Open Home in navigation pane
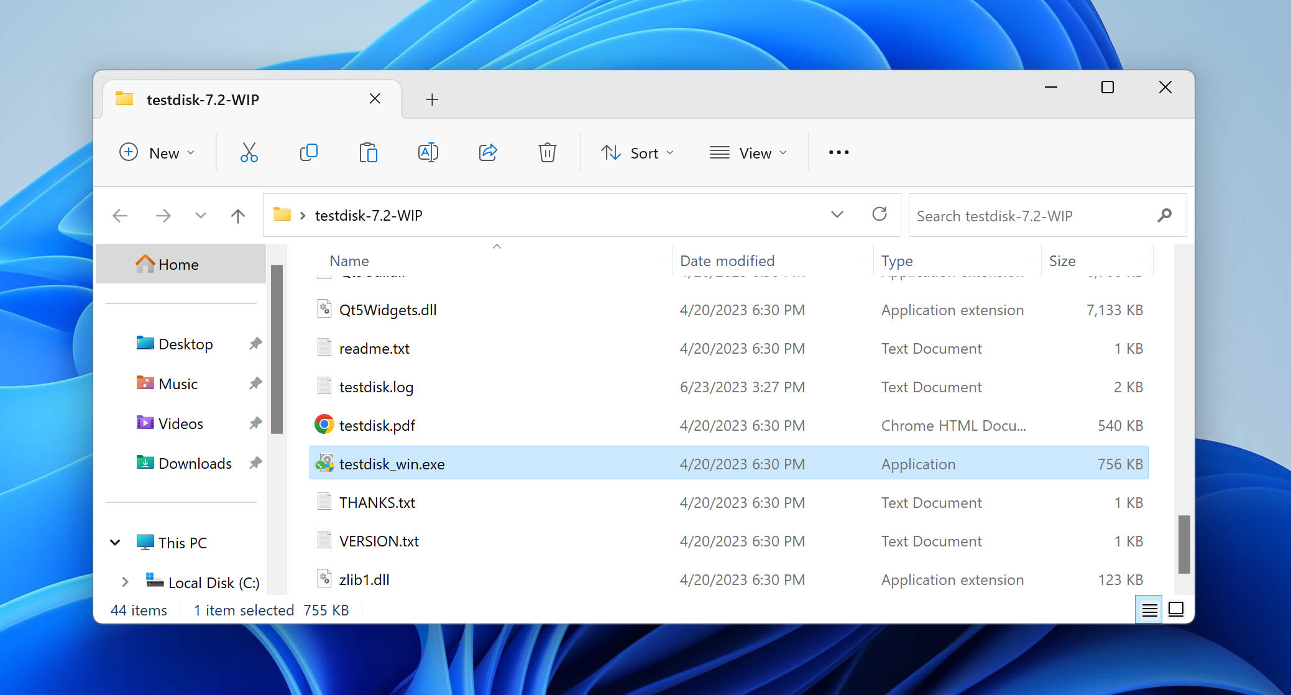Image resolution: width=1291 pixels, height=695 pixels. [181, 264]
